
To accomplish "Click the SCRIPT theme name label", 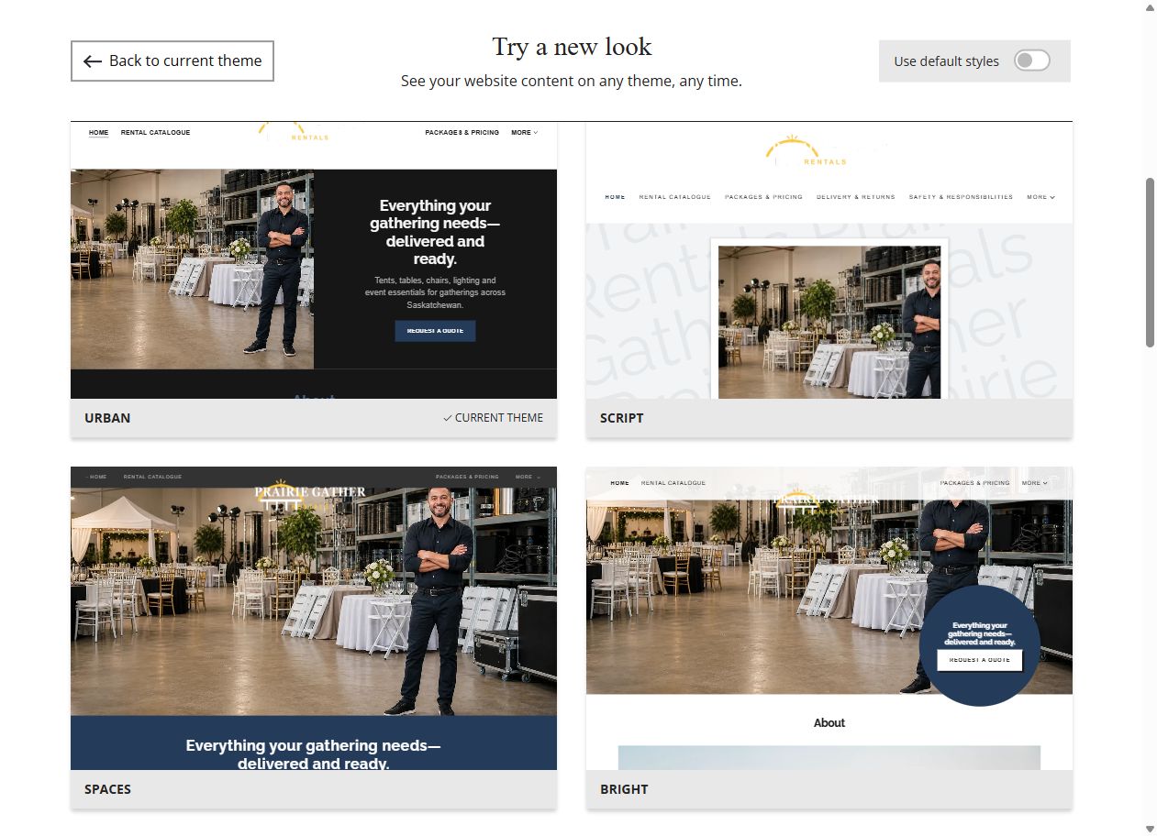I will (622, 418).
